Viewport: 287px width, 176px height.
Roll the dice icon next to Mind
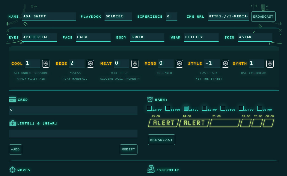tap(179, 64)
